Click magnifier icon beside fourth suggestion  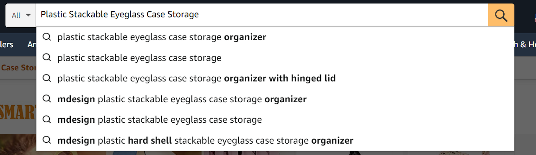[x=47, y=99]
